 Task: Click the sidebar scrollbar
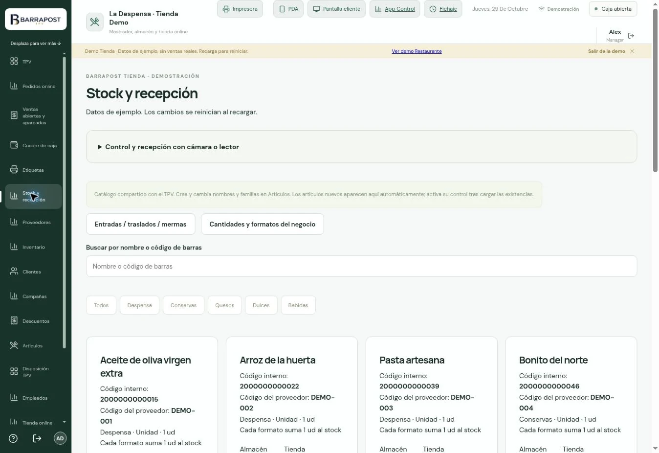64,203
